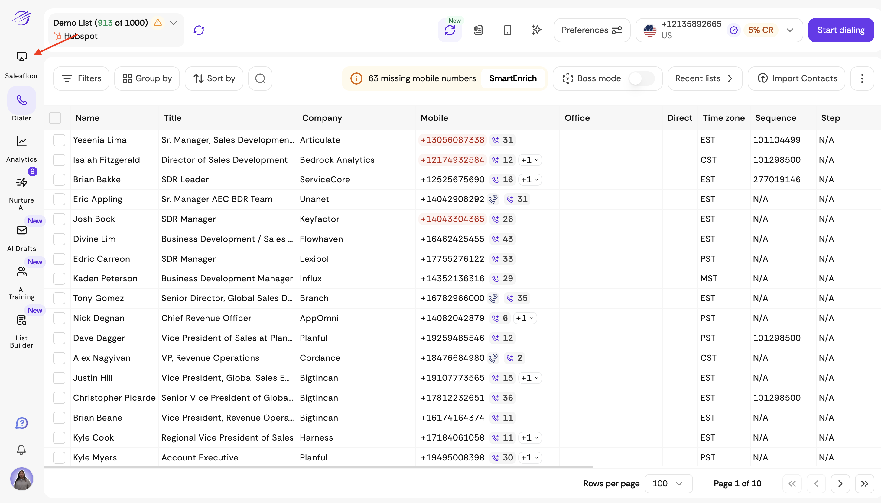This screenshot has width=881, height=503.
Task: Check the select-all checkbox in the header
Action: point(55,118)
